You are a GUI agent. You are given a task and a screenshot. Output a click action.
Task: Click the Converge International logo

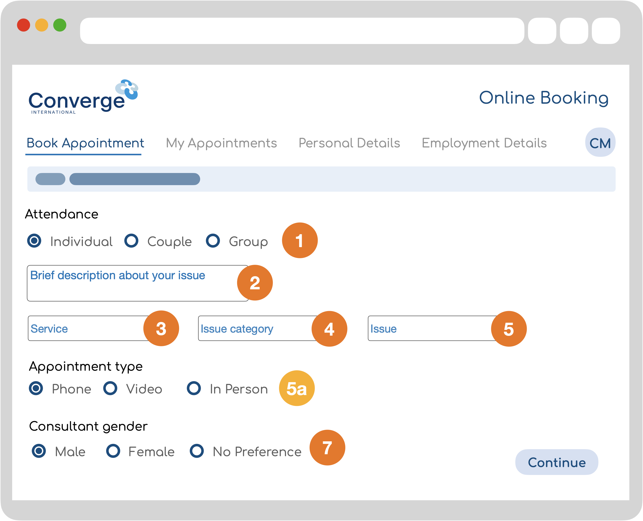click(83, 98)
